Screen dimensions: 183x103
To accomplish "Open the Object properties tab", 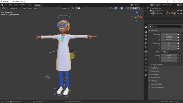I will click(x=146, y=51).
